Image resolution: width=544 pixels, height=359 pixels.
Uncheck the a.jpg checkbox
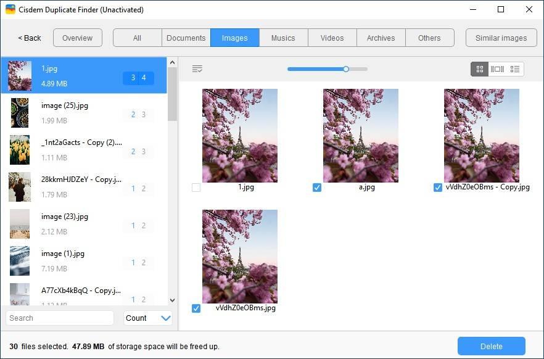point(317,188)
